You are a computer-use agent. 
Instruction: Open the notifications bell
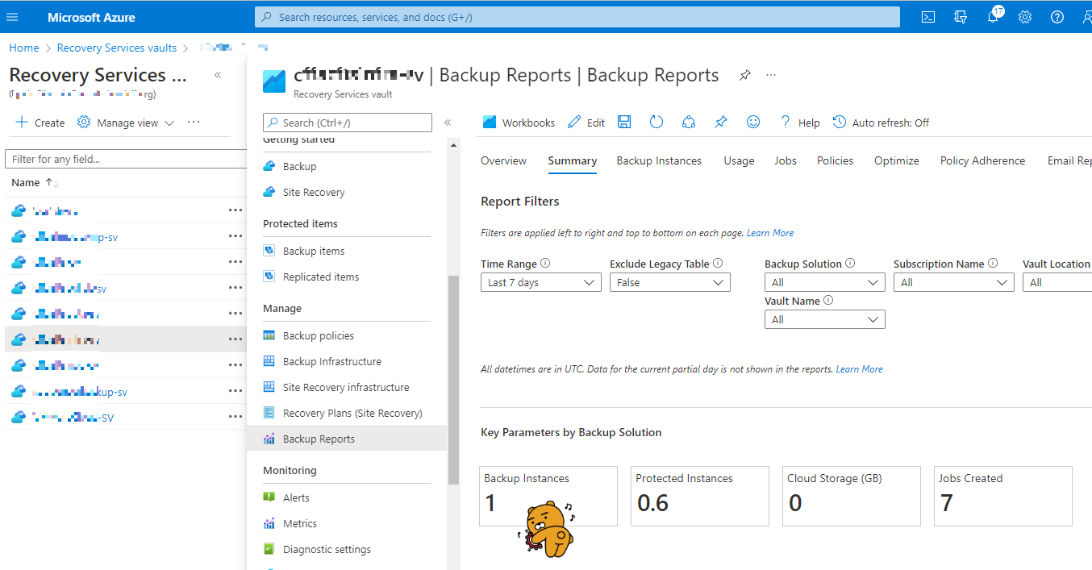tap(993, 17)
